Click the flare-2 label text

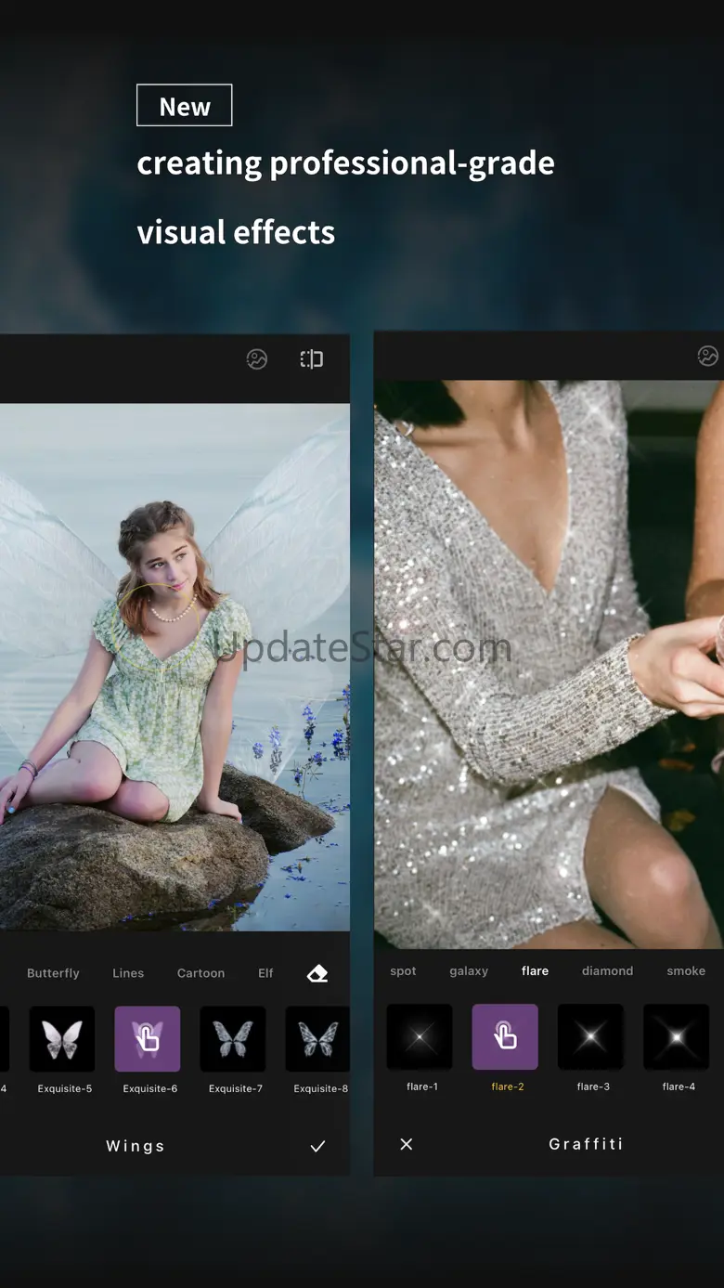(508, 1086)
